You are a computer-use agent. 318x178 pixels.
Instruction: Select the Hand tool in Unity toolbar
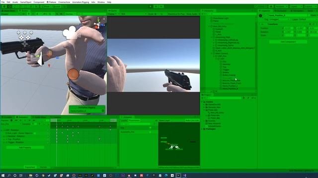(x=4, y=6)
